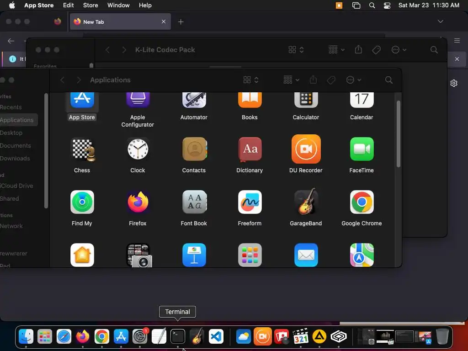Select the Dictionary app icon
Image resolution: width=468 pixels, height=351 pixels.
[x=250, y=149]
